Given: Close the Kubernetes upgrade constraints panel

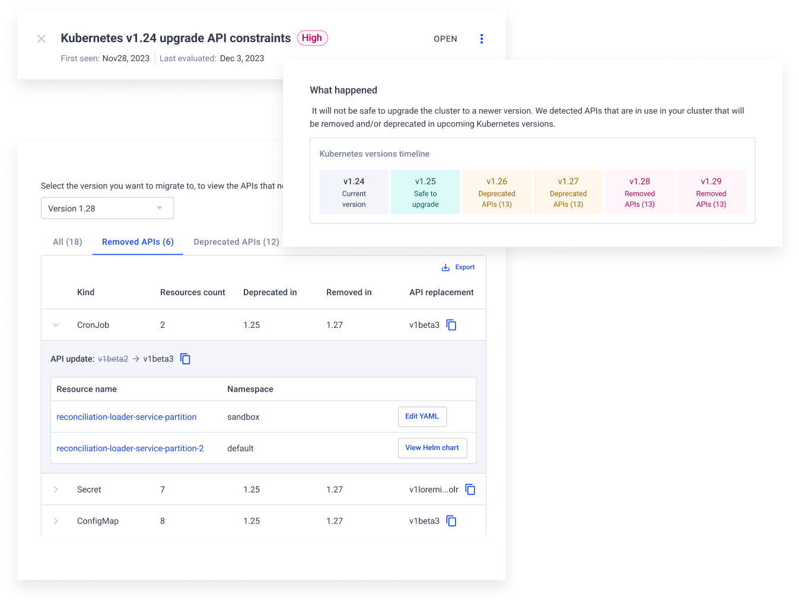Looking at the screenshot, I should [x=42, y=39].
